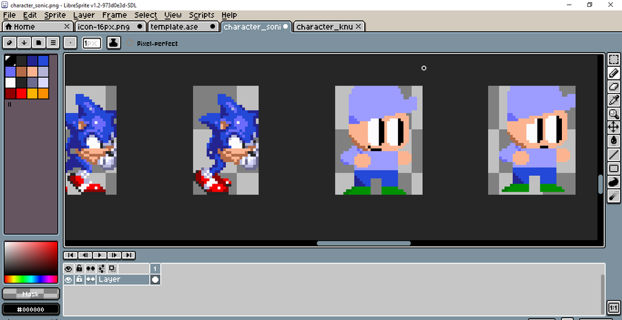Open the ink type bottle button
Viewport: 622px width, 320px height.
pyautogui.click(x=114, y=43)
